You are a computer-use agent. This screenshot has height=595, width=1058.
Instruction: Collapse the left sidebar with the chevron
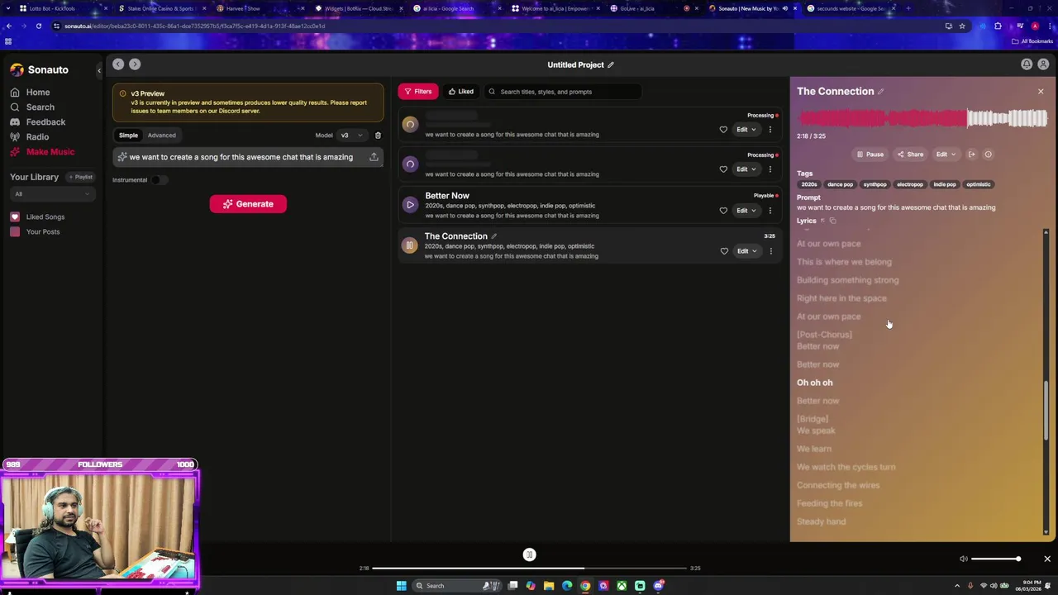coord(98,70)
